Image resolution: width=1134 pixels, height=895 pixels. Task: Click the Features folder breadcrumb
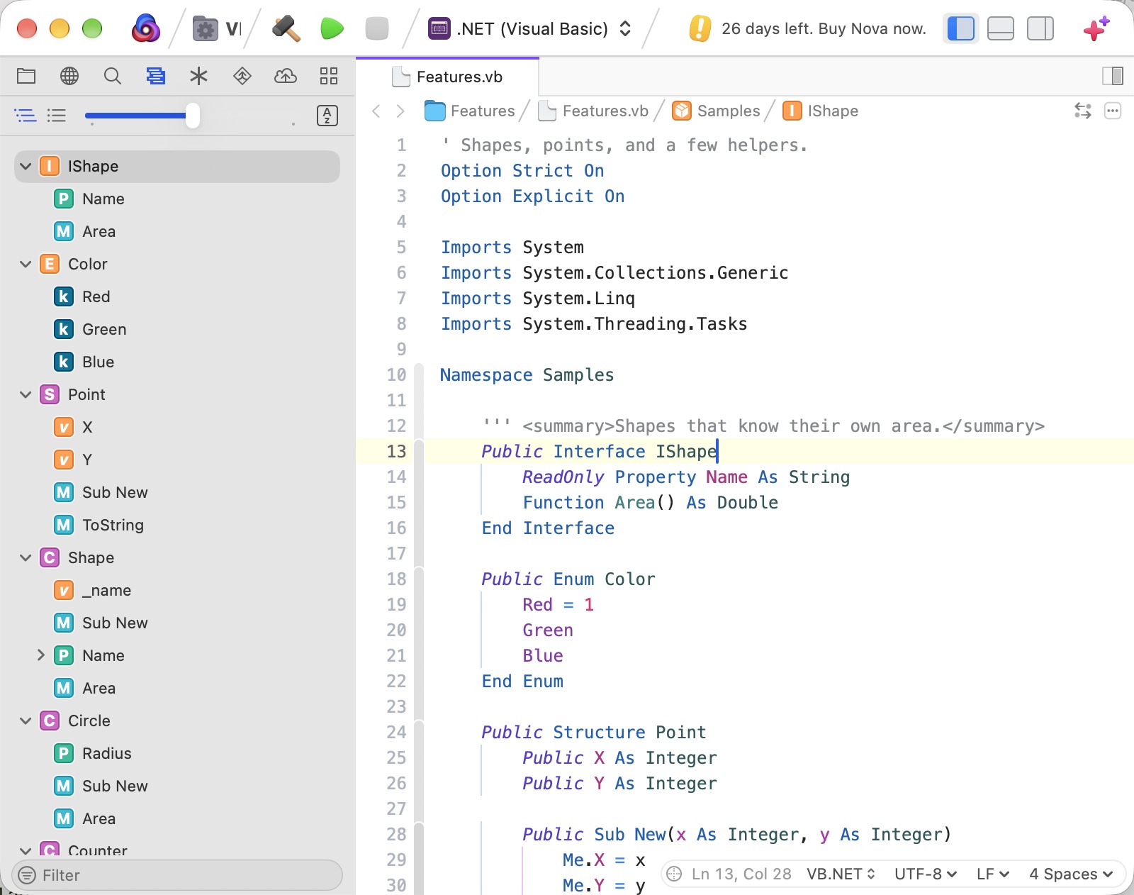[470, 111]
